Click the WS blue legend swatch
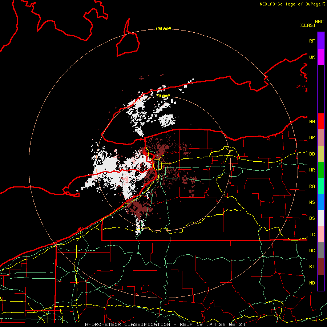 click(321, 202)
